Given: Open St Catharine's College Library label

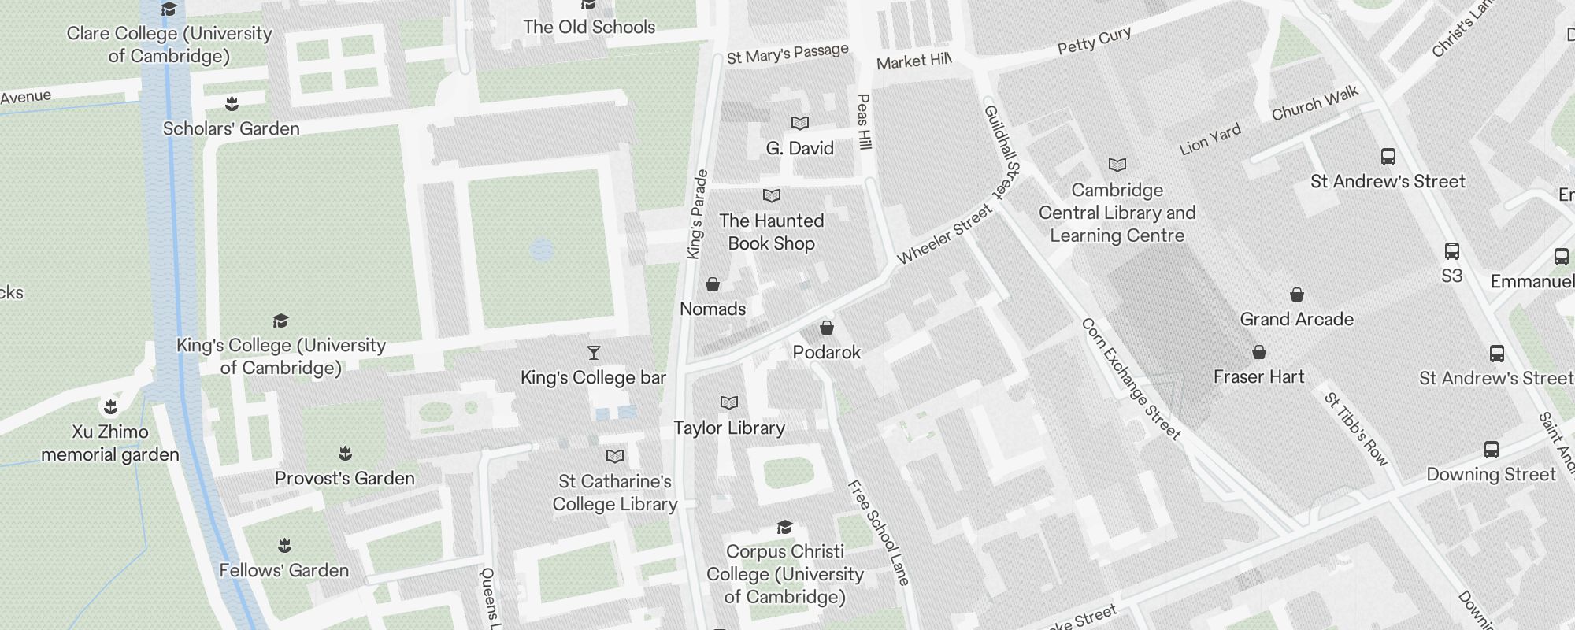Looking at the screenshot, I should click(615, 492).
